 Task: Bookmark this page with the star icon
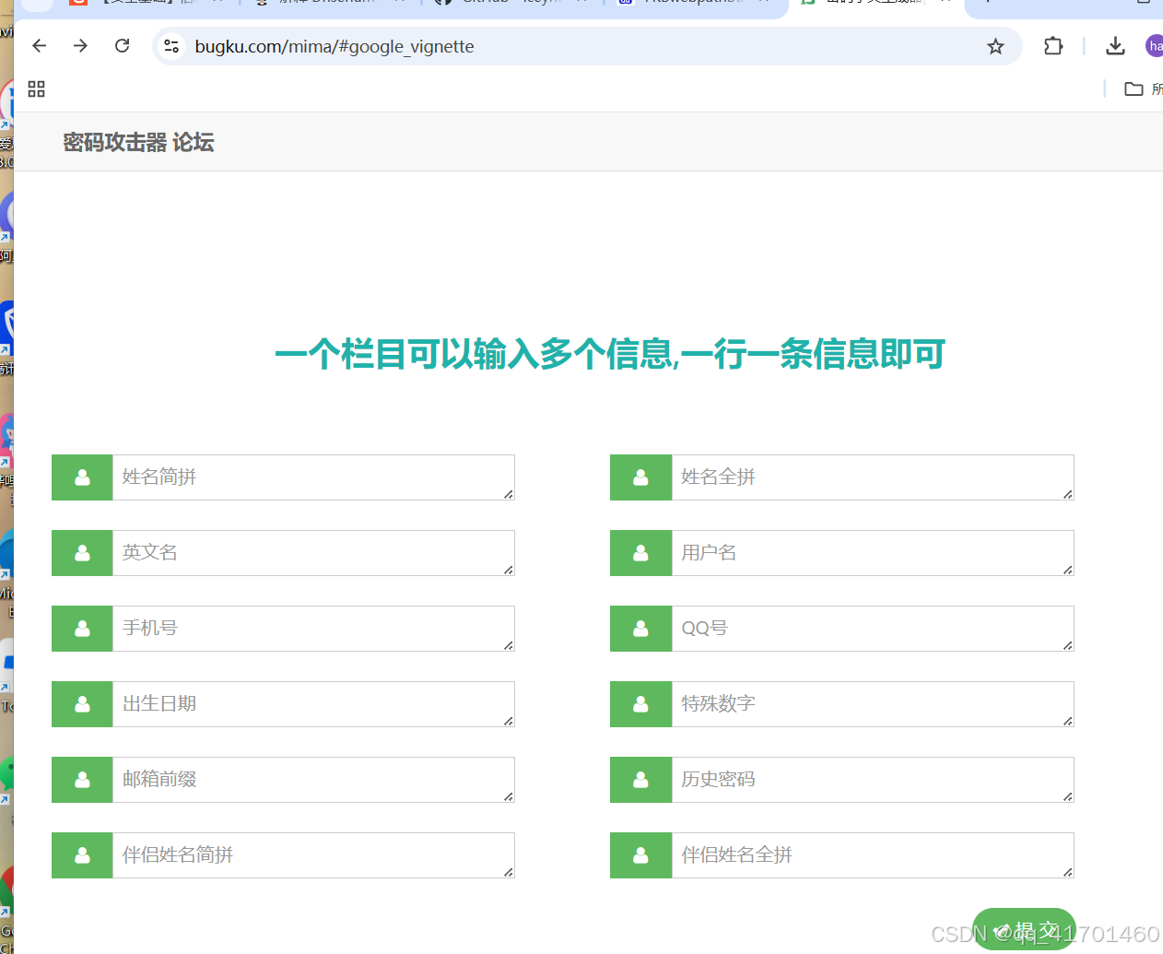tap(994, 45)
